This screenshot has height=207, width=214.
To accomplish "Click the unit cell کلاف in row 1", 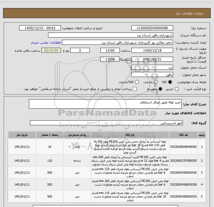I will coord(77,147).
